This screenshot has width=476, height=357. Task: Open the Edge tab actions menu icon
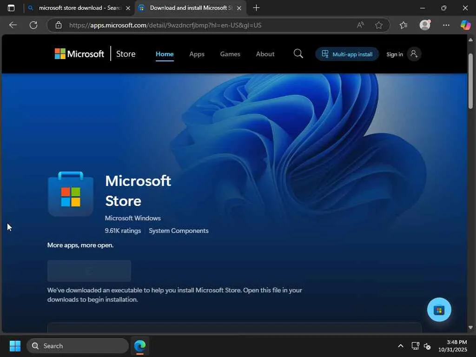(11, 8)
